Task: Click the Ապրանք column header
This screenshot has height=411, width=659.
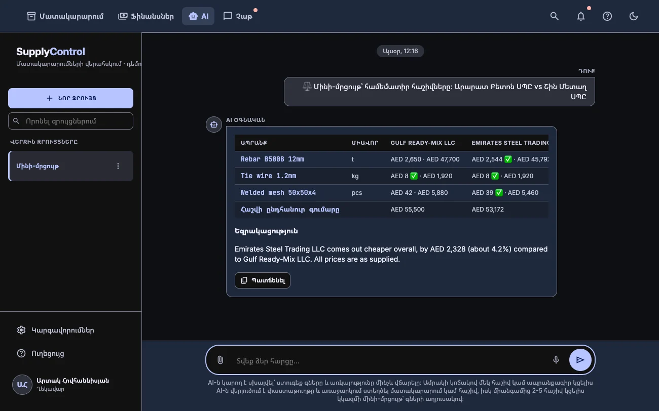Action: (254, 143)
